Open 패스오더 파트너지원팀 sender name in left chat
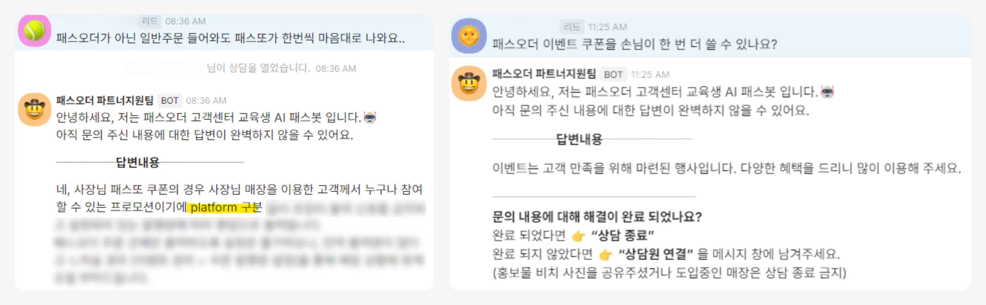This screenshot has width=986, height=305. tap(105, 100)
